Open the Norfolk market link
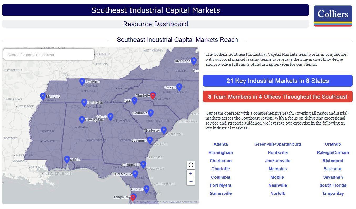The width and height of the screenshot is (356, 209). pyautogui.click(x=278, y=193)
